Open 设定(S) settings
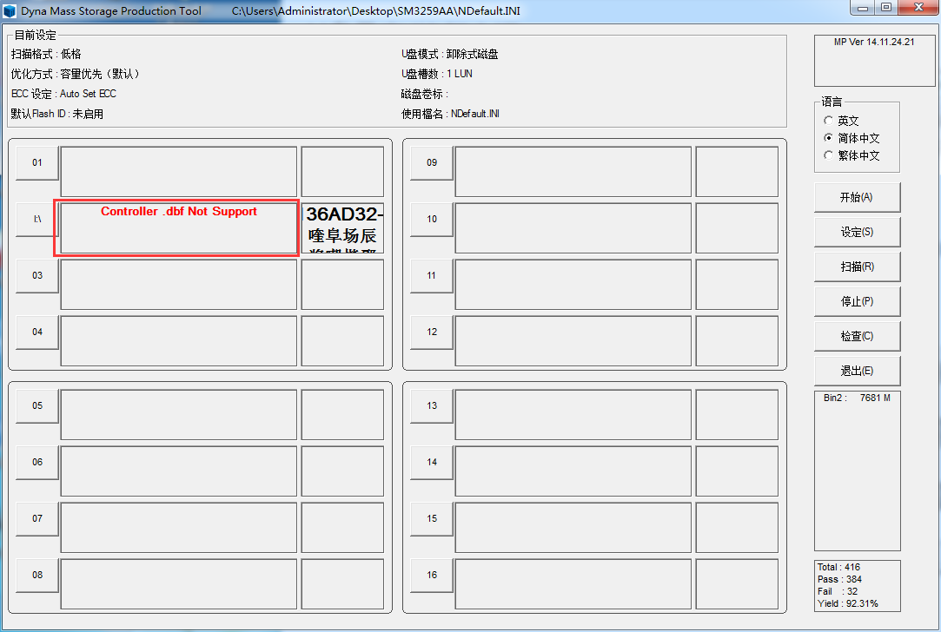This screenshot has width=941, height=632. pyautogui.click(x=857, y=232)
